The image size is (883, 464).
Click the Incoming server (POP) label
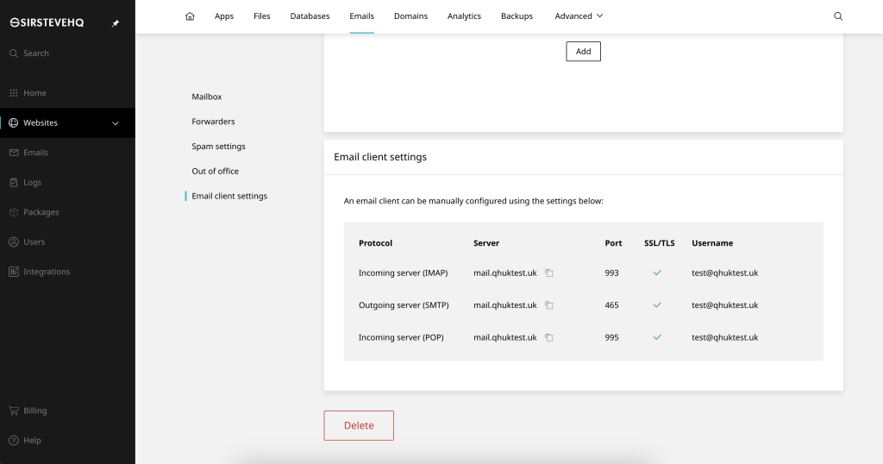coord(401,337)
